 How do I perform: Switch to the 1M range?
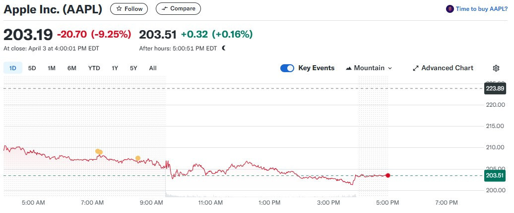[52, 68]
